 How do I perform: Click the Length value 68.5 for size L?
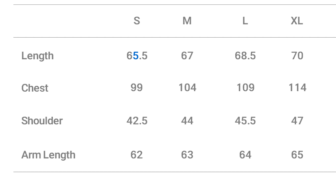(245, 56)
